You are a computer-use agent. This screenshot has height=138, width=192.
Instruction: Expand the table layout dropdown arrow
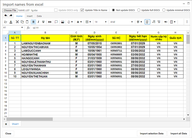pyautogui.click(x=175, y=22)
